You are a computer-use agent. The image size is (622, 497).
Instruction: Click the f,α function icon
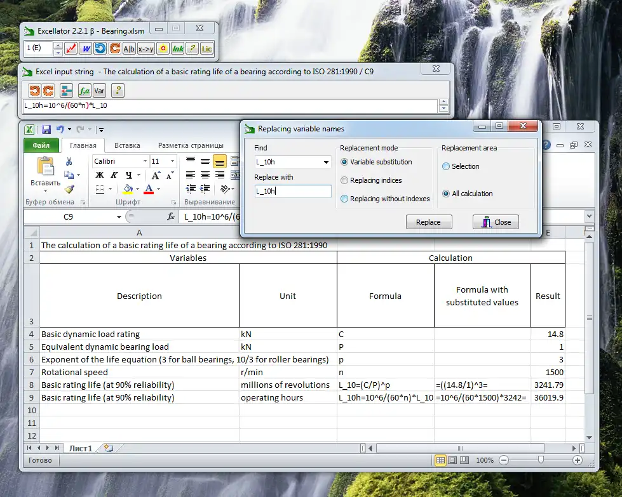click(x=83, y=90)
